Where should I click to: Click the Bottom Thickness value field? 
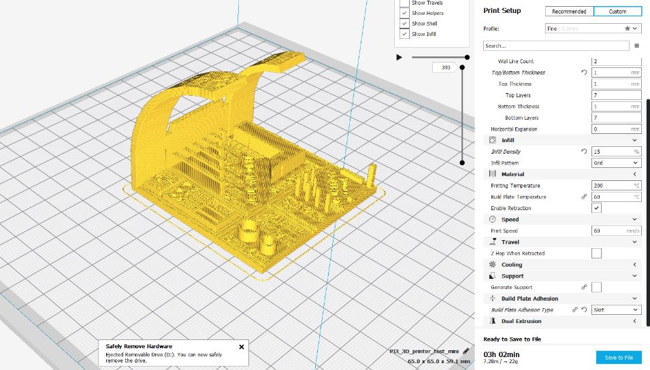point(617,107)
